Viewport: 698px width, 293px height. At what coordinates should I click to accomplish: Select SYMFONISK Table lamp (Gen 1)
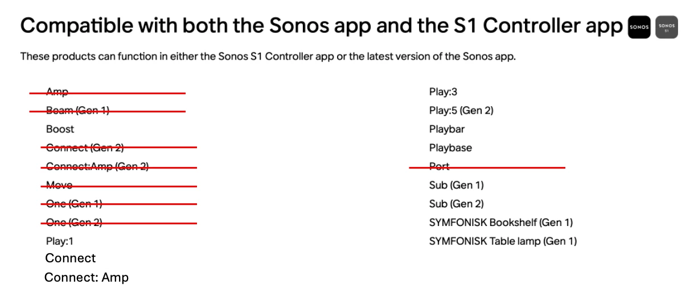(503, 241)
